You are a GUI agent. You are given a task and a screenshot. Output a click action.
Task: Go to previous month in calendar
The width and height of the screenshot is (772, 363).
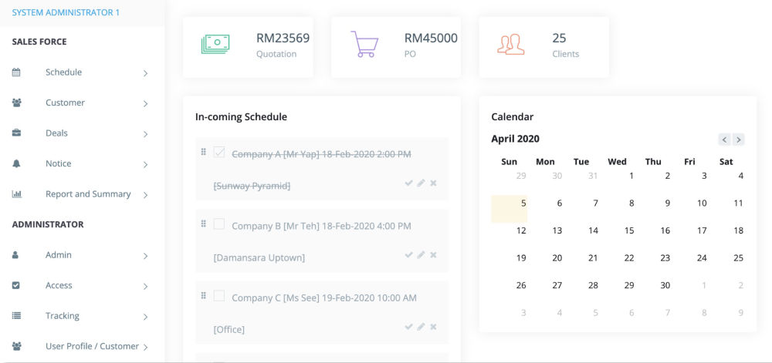pos(724,139)
